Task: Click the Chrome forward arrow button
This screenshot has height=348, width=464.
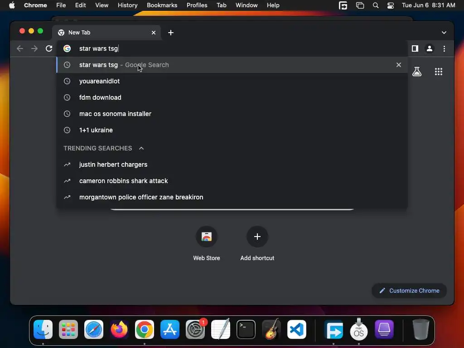Action: (x=34, y=48)
